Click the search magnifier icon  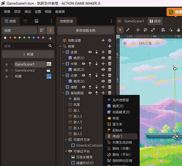point(50,46)
